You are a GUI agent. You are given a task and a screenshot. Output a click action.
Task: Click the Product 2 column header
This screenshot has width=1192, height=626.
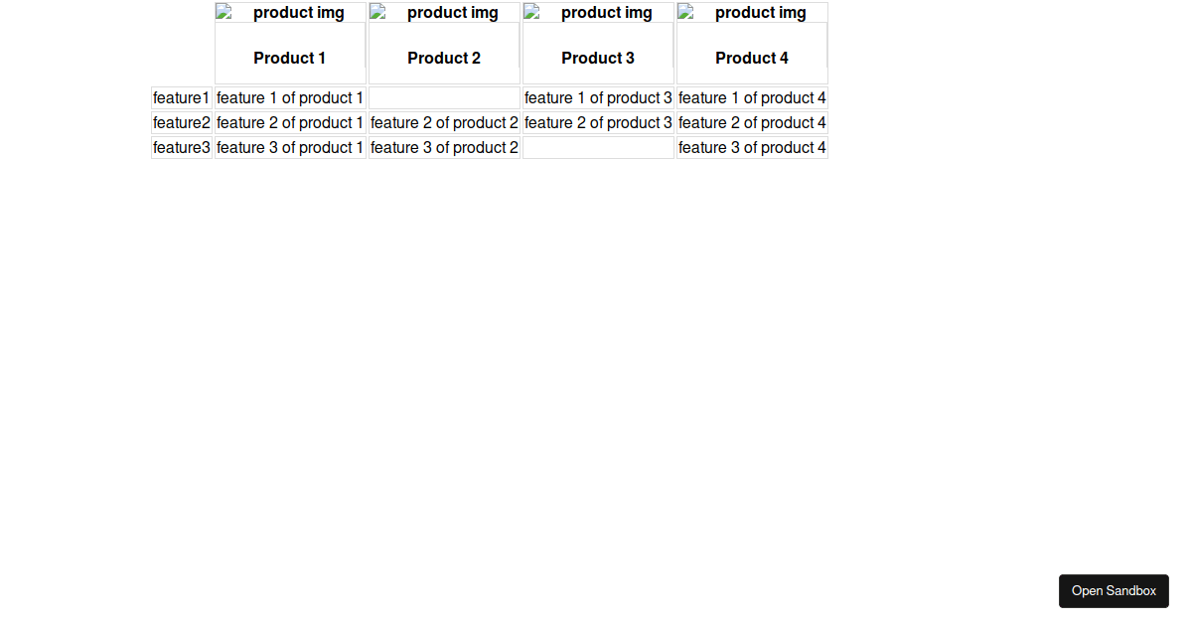pos(443,58)
